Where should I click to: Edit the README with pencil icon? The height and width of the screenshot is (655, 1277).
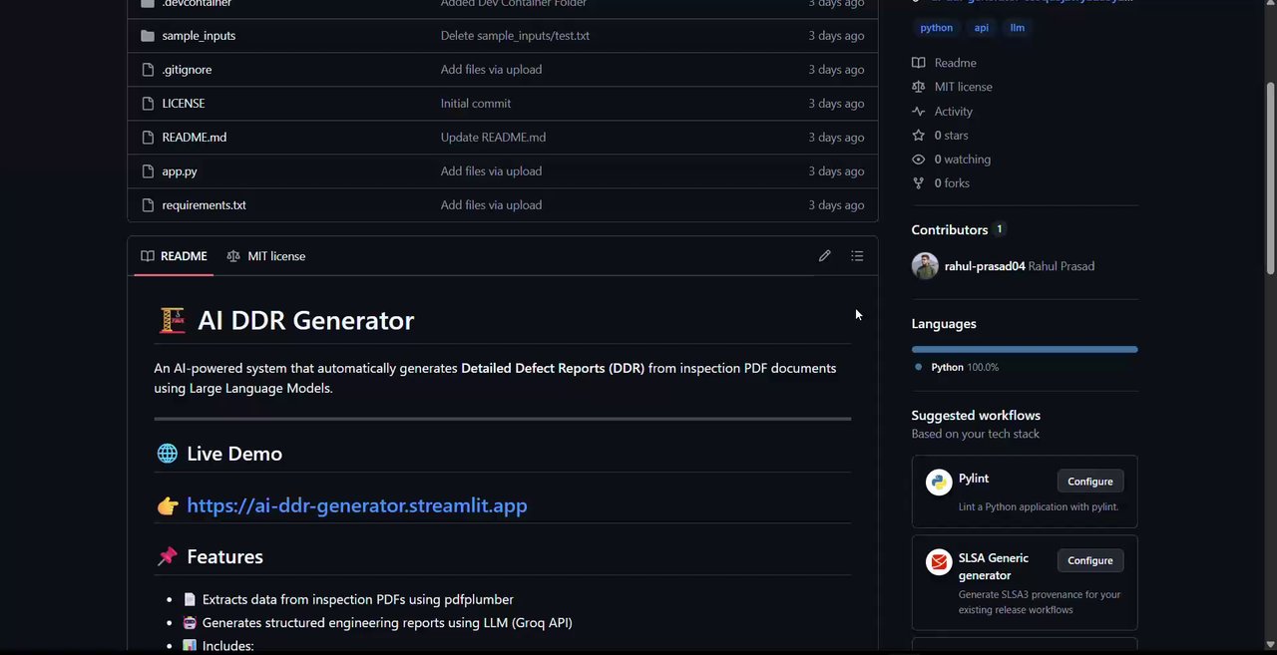pyautogui.click(x=825, y=256)
